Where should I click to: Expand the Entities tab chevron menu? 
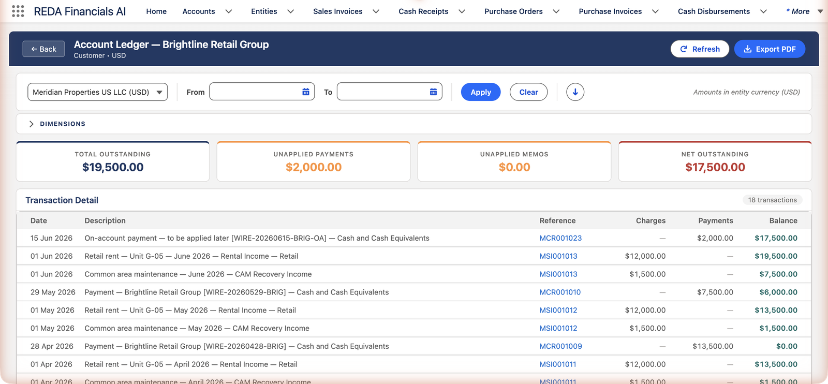pos(291,11)
